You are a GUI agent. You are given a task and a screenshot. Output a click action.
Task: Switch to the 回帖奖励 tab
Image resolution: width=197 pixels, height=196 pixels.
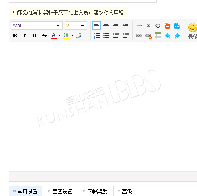click(95, 191)
